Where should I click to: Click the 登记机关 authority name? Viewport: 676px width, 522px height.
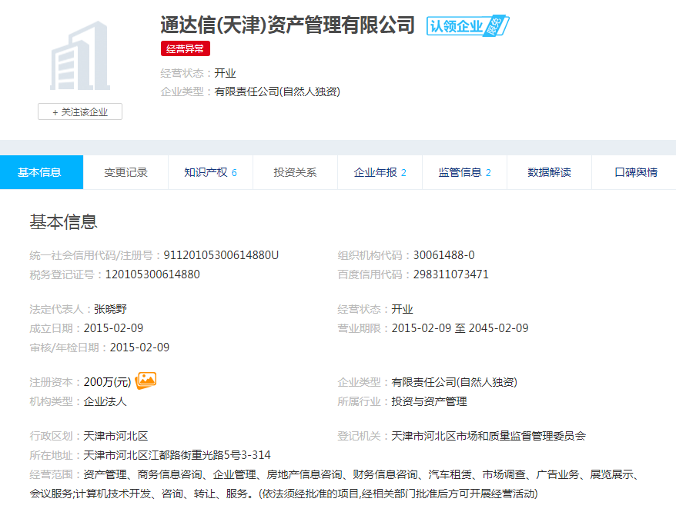[x=488, y=436]
